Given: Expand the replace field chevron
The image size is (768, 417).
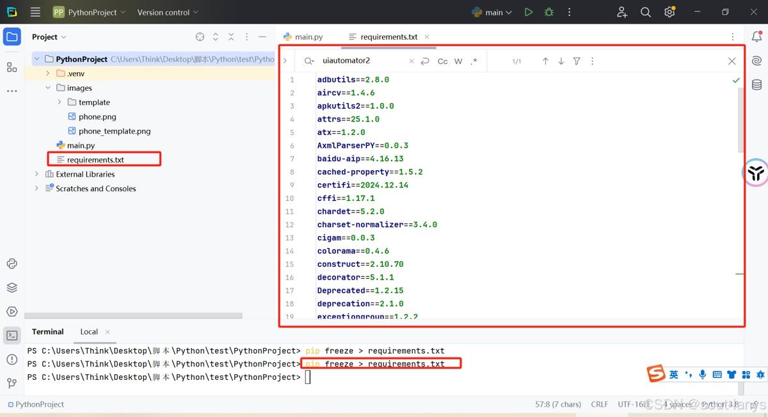Looking at the screenshot, I should pos(285,61).
